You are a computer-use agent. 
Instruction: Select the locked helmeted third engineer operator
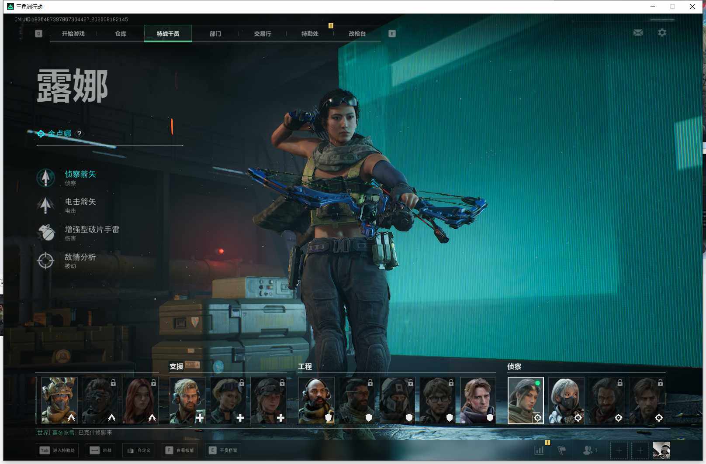pos(397,400)
